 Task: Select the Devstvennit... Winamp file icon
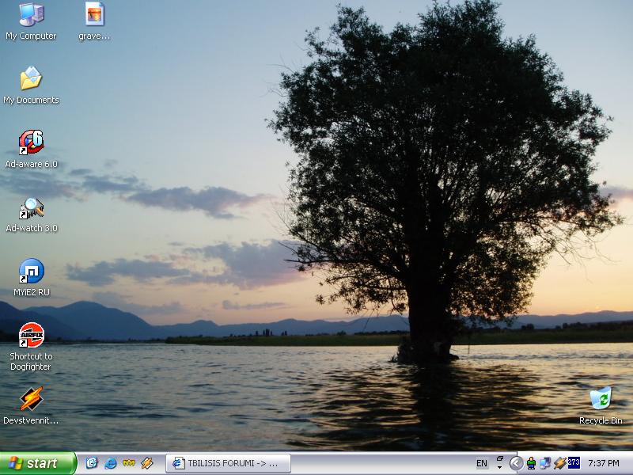pos(31,399)
